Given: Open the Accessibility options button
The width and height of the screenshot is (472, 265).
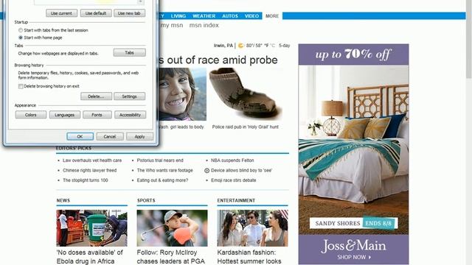Looking at the screenshot, I should click(x=130, y=115).
